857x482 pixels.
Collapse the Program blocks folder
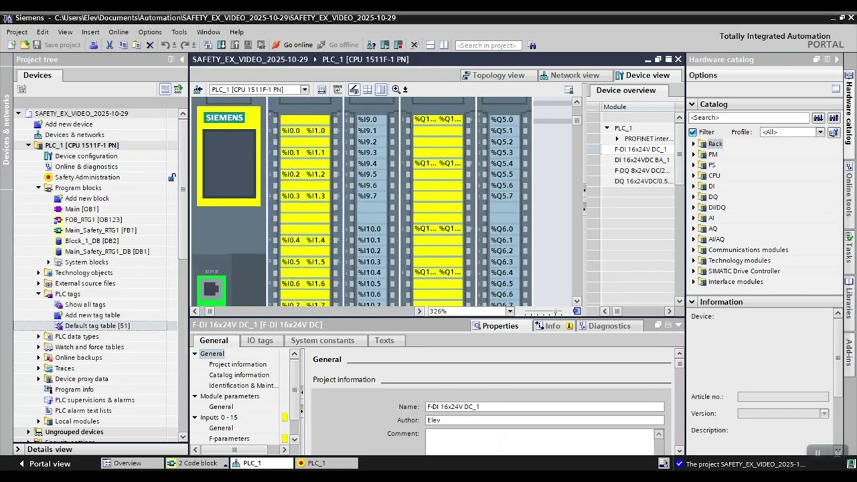[39, 188]
